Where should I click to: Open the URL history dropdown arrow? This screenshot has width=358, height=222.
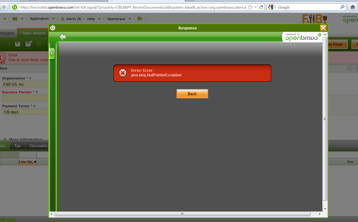(255, 7)
